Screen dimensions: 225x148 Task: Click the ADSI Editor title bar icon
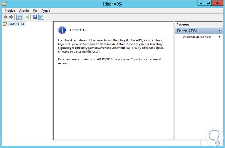pos(5,4)
